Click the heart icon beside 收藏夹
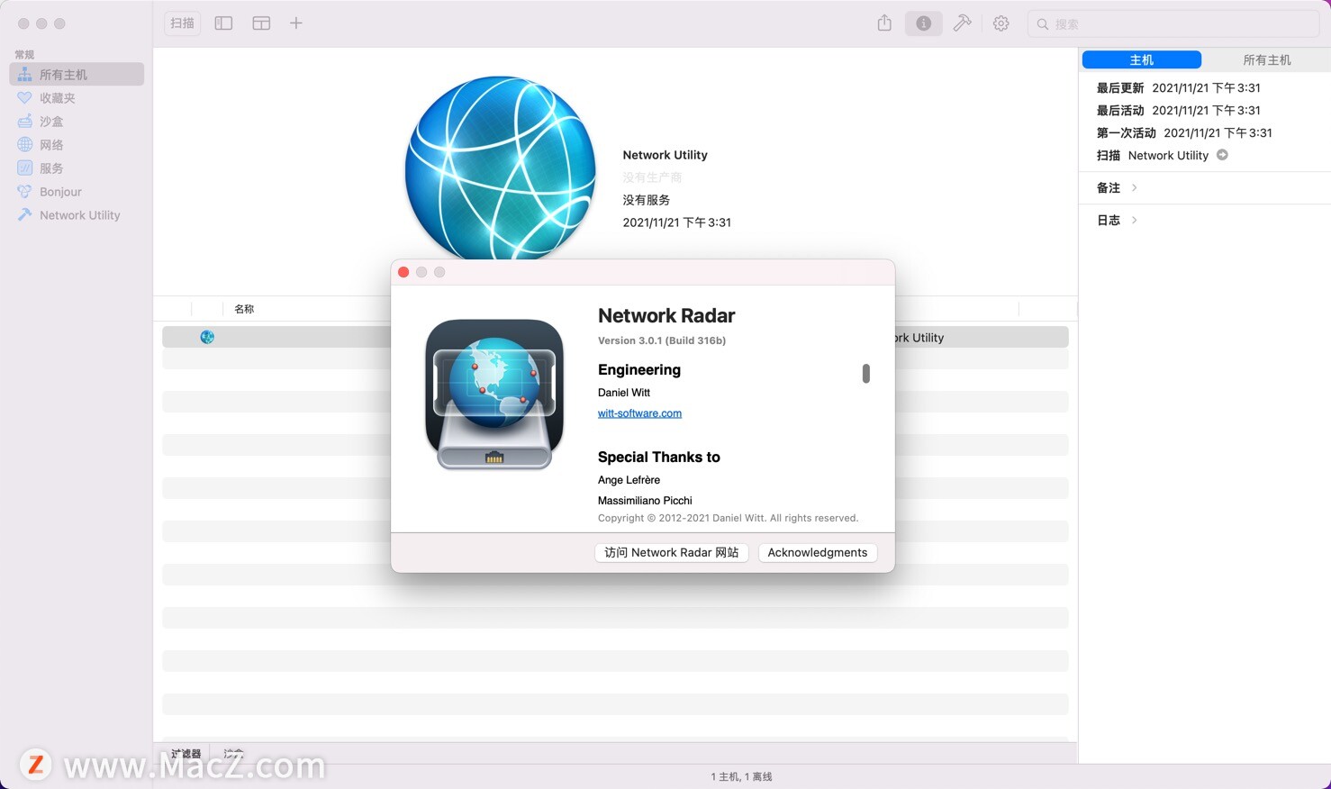 (24, 98)
